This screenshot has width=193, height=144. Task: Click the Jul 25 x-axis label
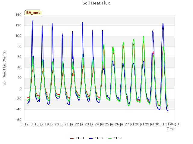tap(105, 124)
